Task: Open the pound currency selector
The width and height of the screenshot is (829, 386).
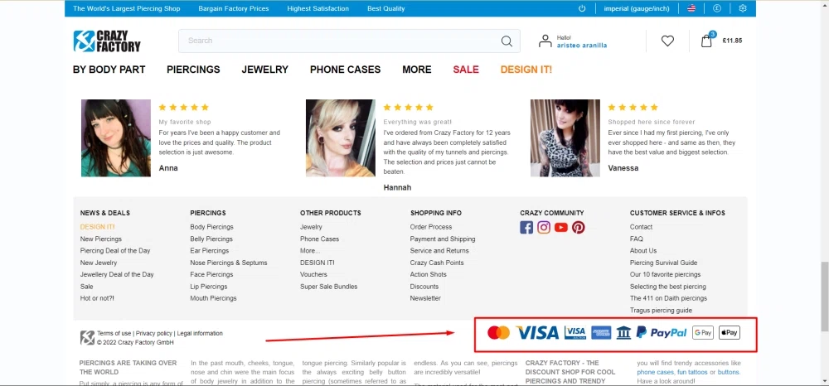Action: click(x=717, y=8)
